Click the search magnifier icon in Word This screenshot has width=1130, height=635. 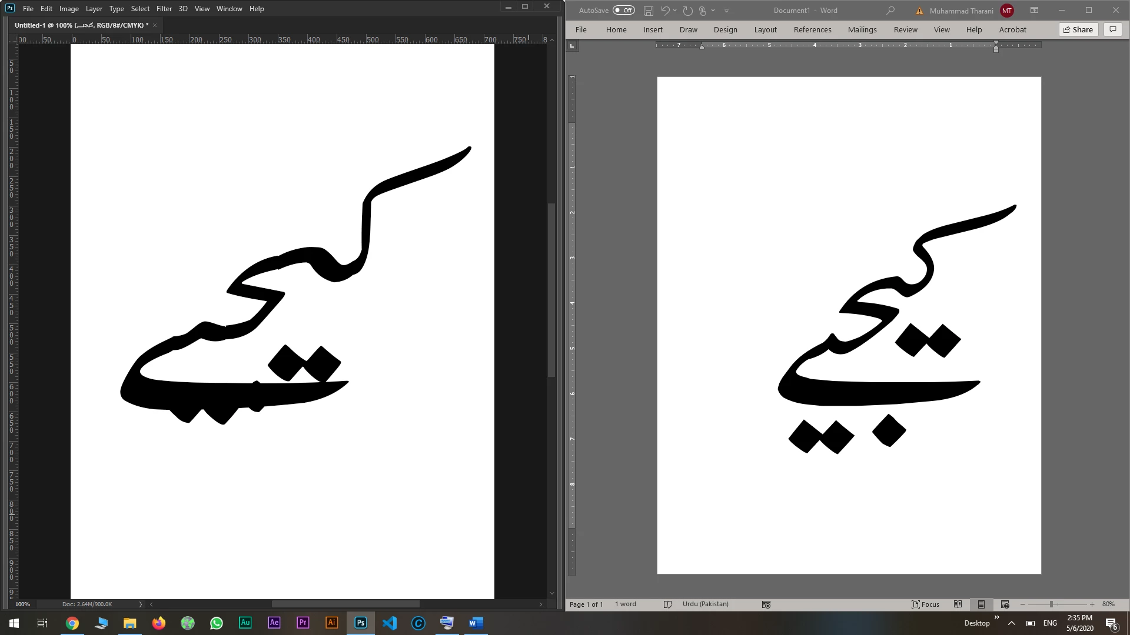coord(890,11)
